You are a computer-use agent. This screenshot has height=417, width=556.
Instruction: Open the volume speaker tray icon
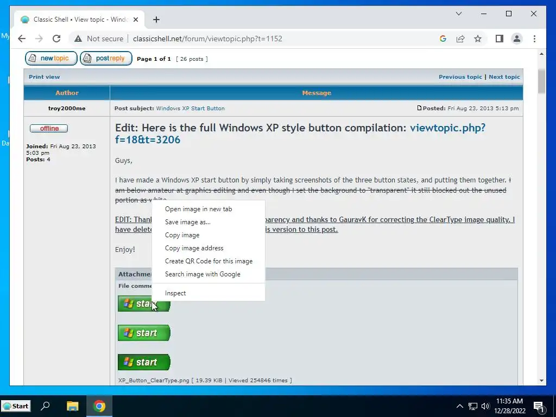485,406
